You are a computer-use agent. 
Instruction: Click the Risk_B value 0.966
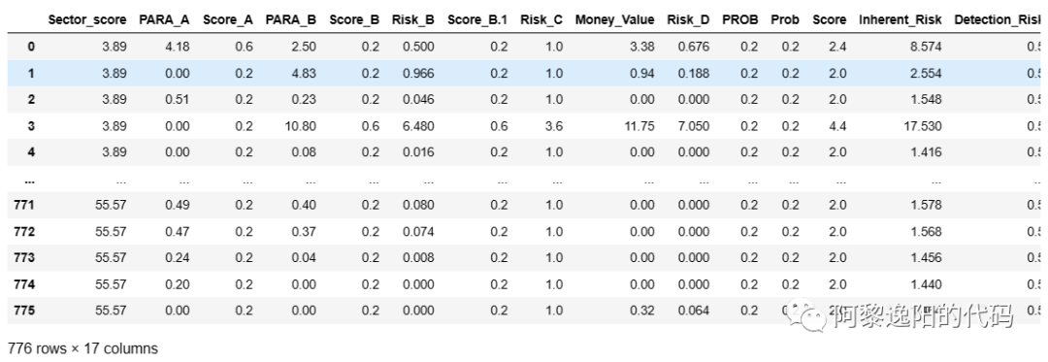tap(420, 74)
